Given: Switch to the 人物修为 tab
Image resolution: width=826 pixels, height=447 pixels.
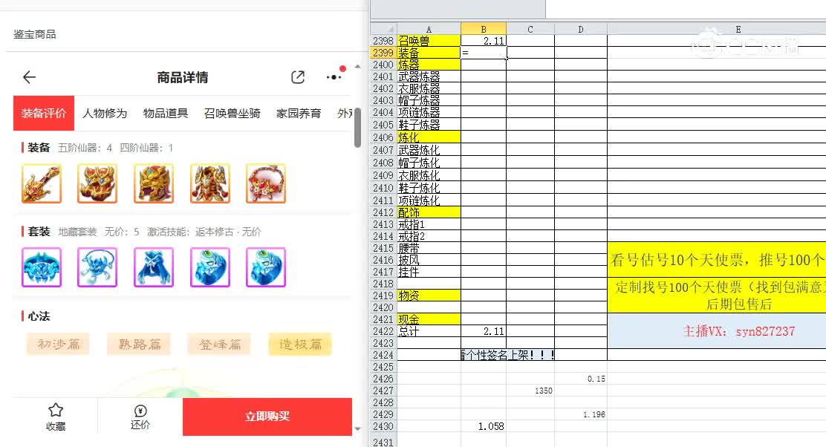Looking at the screenshot, I should (x=105, y=113).
